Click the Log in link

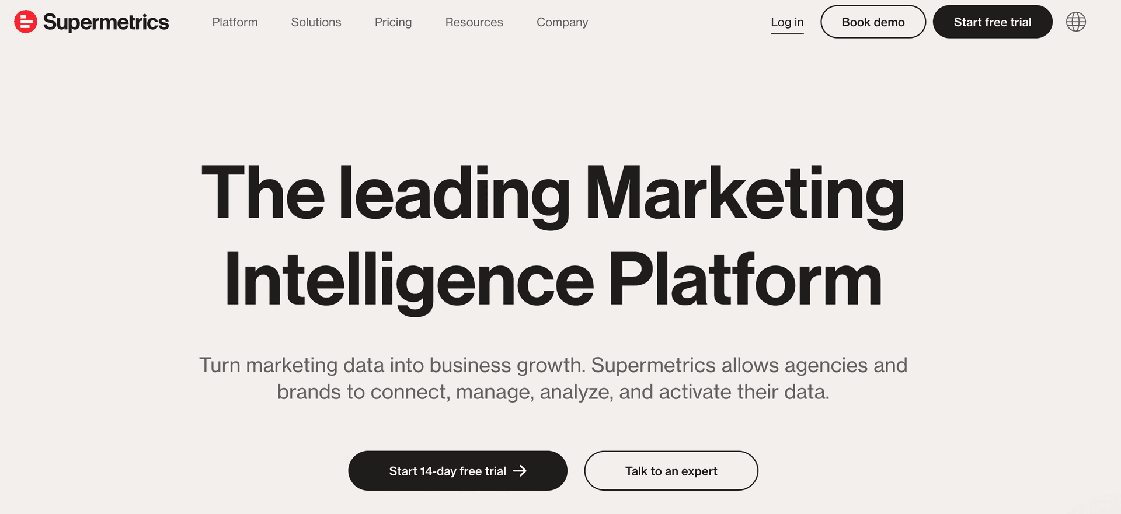coord(786,22)
